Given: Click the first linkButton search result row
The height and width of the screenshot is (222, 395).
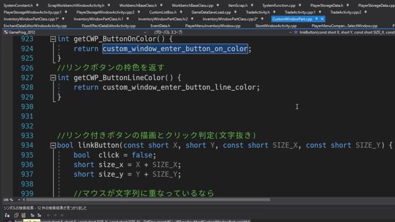Looking at the screenshot, I should coord(132,221).
